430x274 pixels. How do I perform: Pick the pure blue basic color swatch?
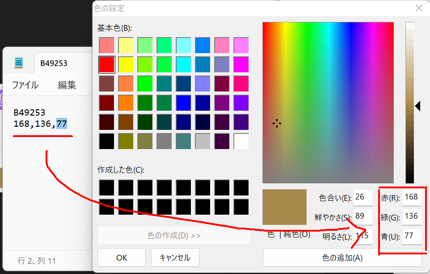[183, 103]
